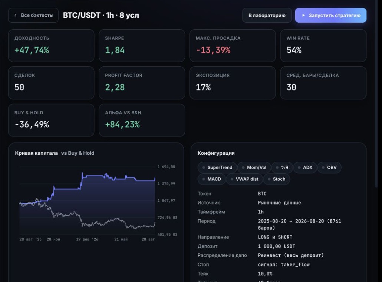Select the VWAP dist indicator chip

[x=244, y=179]
